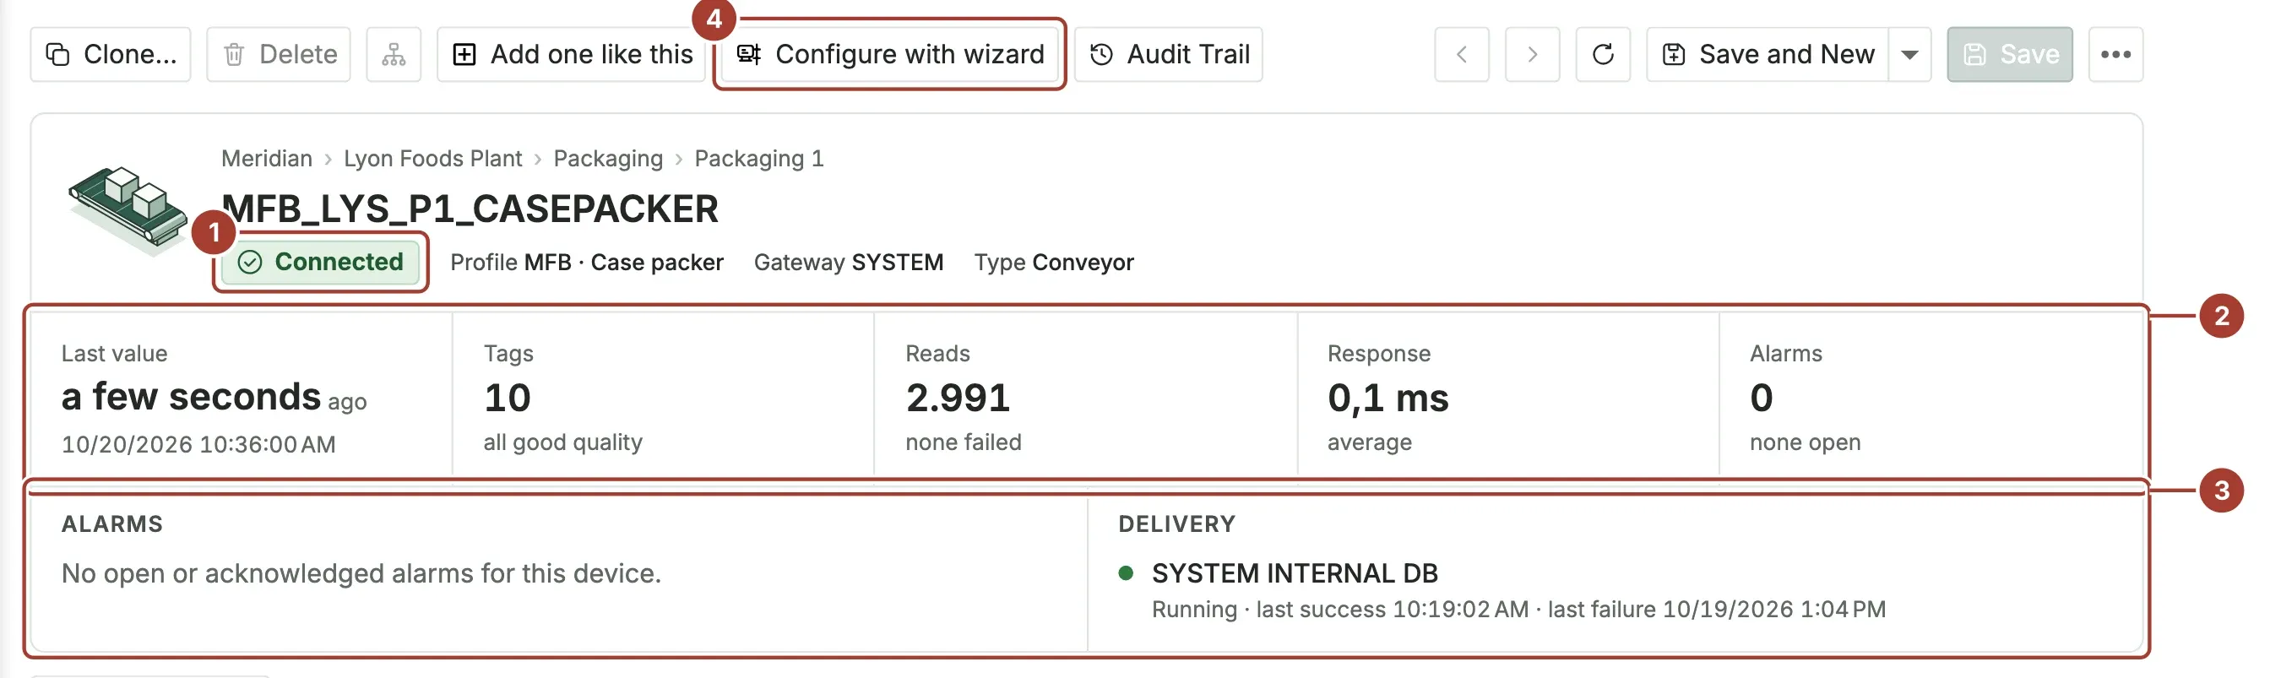Delete this device
The image size is (2270, 678).
click(279, 55)
